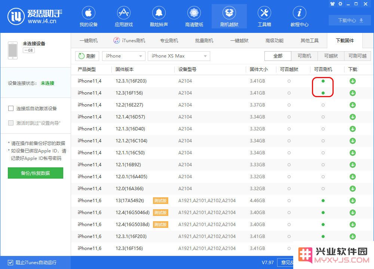The image size is (374, 269).
Task: Click the 固件版本 column header
Action: tap(124, 69)
